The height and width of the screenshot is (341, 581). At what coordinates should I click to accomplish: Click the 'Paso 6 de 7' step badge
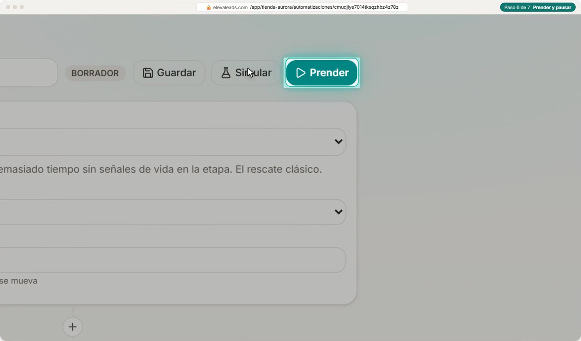pyautogui.click(x=538, y=7)
